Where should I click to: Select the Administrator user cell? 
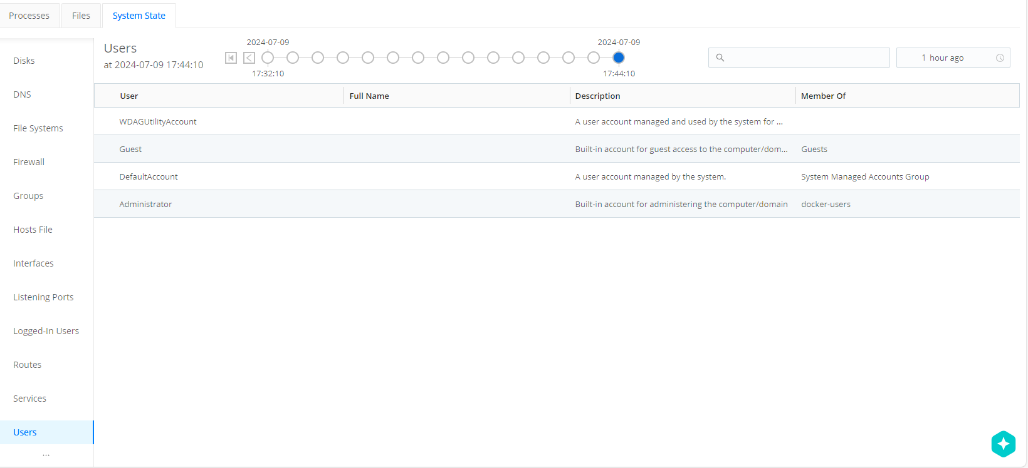click(x=145, y=204)
